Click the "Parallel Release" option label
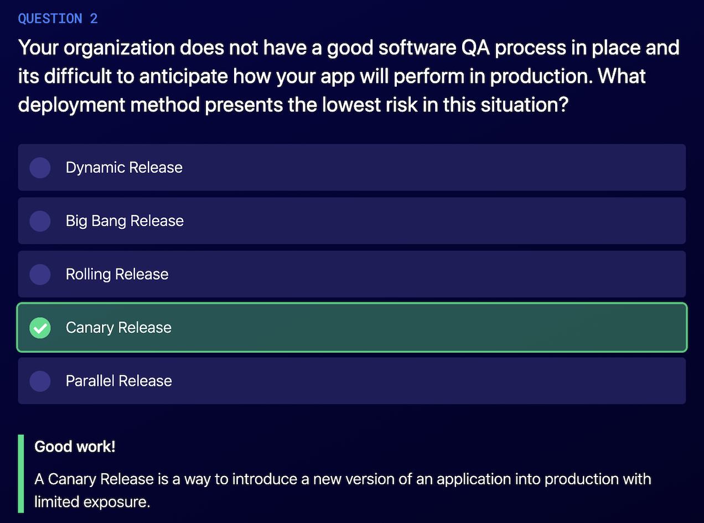 click(x=118, y=381)
